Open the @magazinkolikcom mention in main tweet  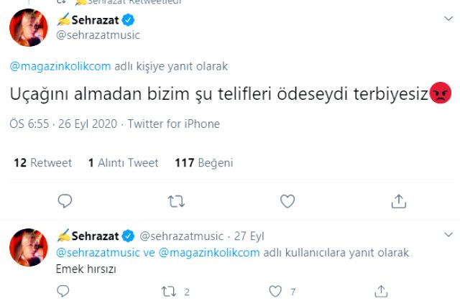[60, 66]
